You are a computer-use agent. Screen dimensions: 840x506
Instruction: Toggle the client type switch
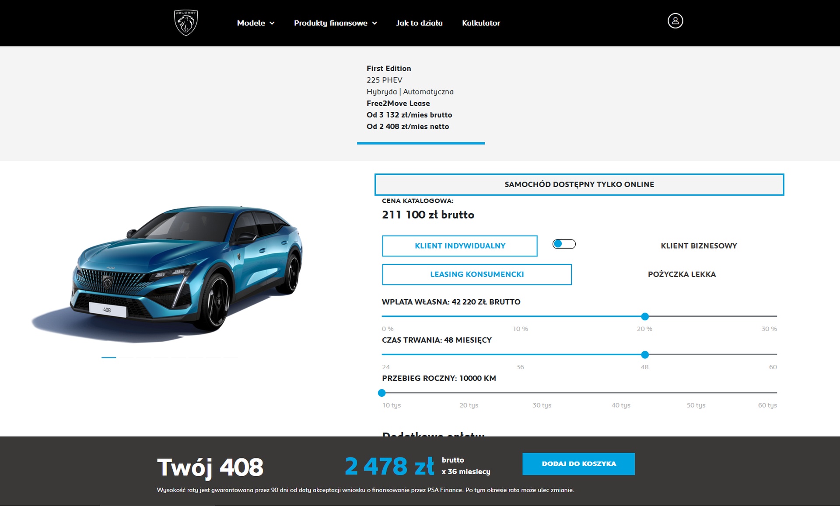pos(564,244)
